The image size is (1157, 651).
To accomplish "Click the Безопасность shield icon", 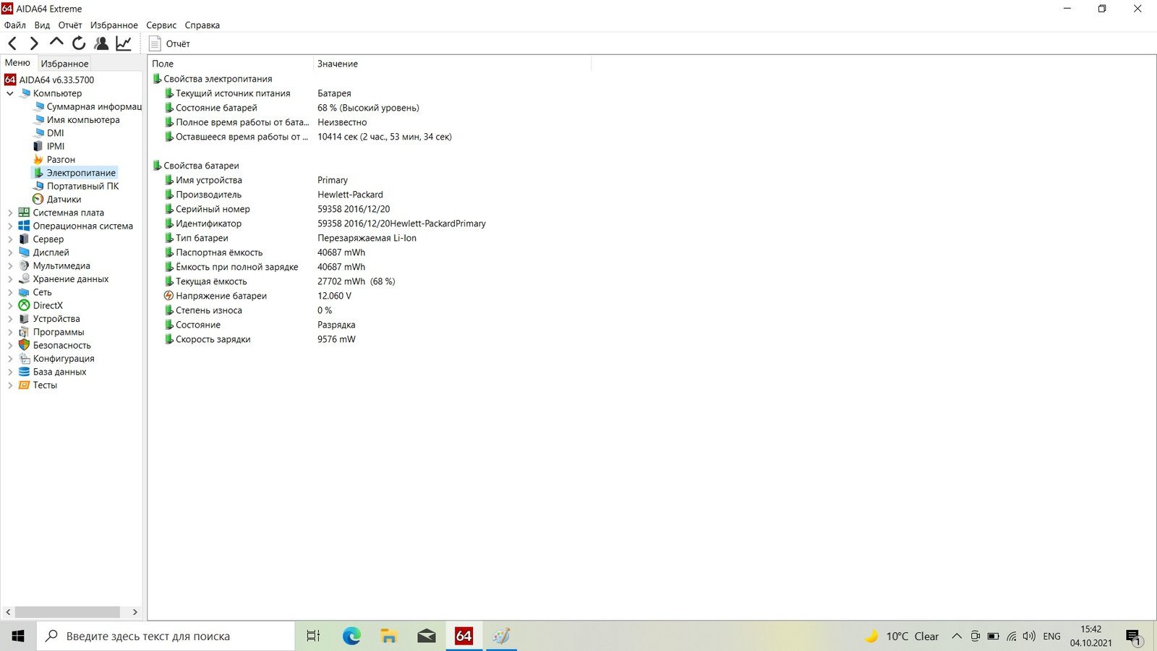I will [x=24, y=345].
